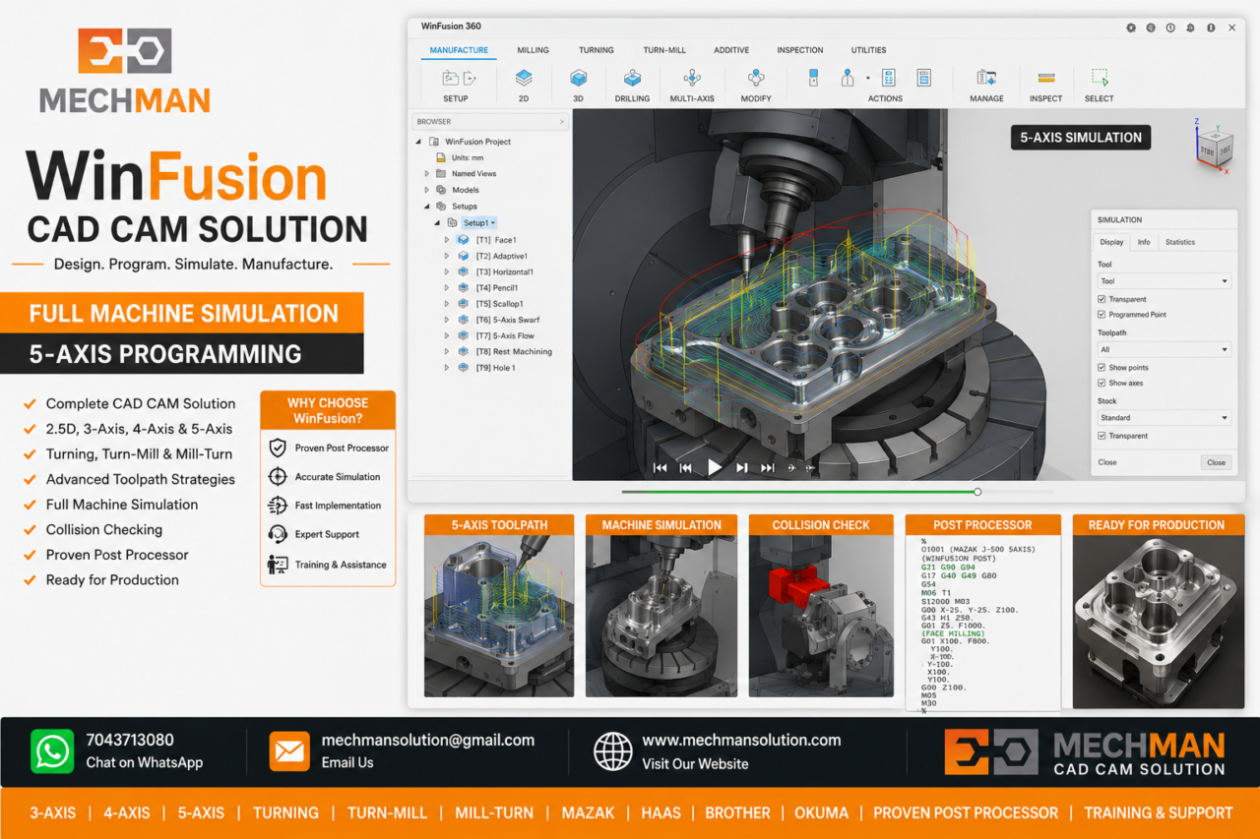Viewport: 1260px width, 839px height.
Task: Open the Collision Check thumbnail
Action: [x=821, y=605]
